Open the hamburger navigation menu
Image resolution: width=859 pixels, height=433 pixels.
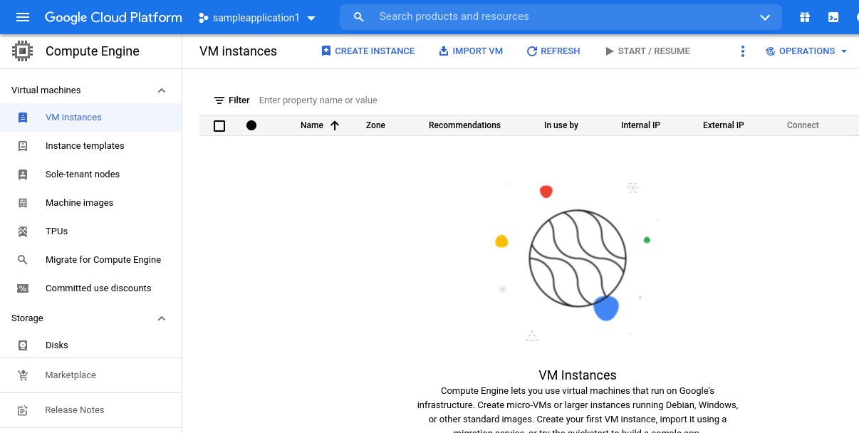click(x=23, y=17)
